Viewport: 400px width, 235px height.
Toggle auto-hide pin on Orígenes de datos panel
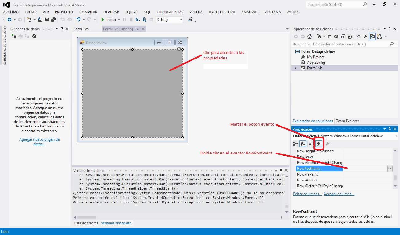[62, 29]
